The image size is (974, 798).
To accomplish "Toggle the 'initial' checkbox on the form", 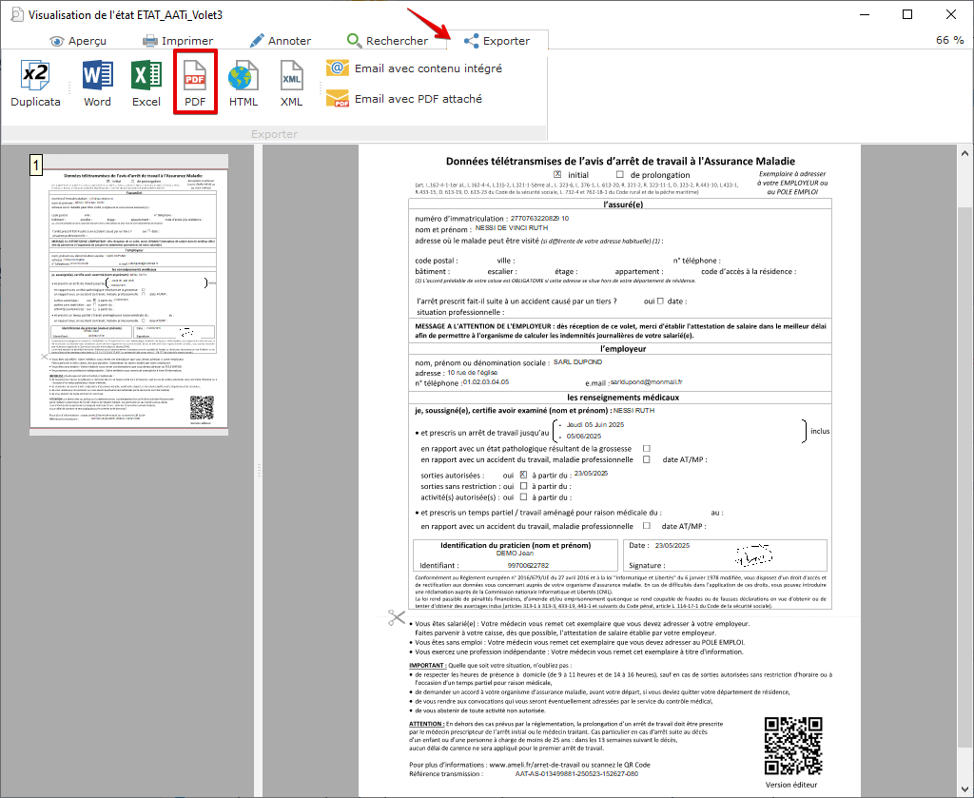I will tap(557, 174).
